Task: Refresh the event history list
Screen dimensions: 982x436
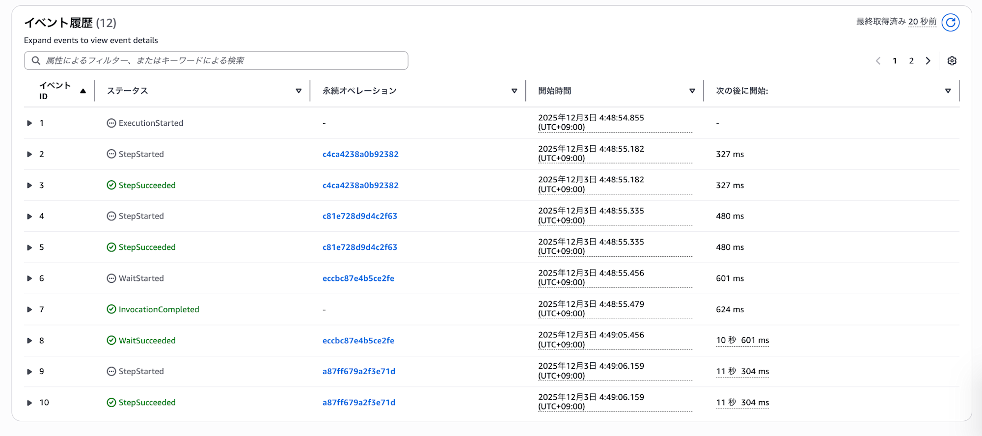Action: (x=951, y=22)
